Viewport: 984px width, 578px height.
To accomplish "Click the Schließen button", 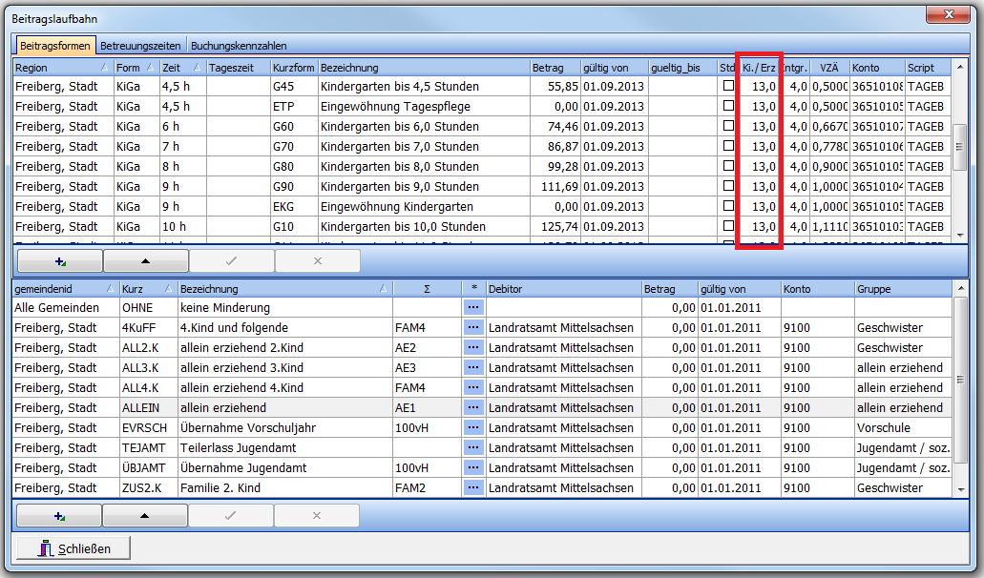I will 73,548.
